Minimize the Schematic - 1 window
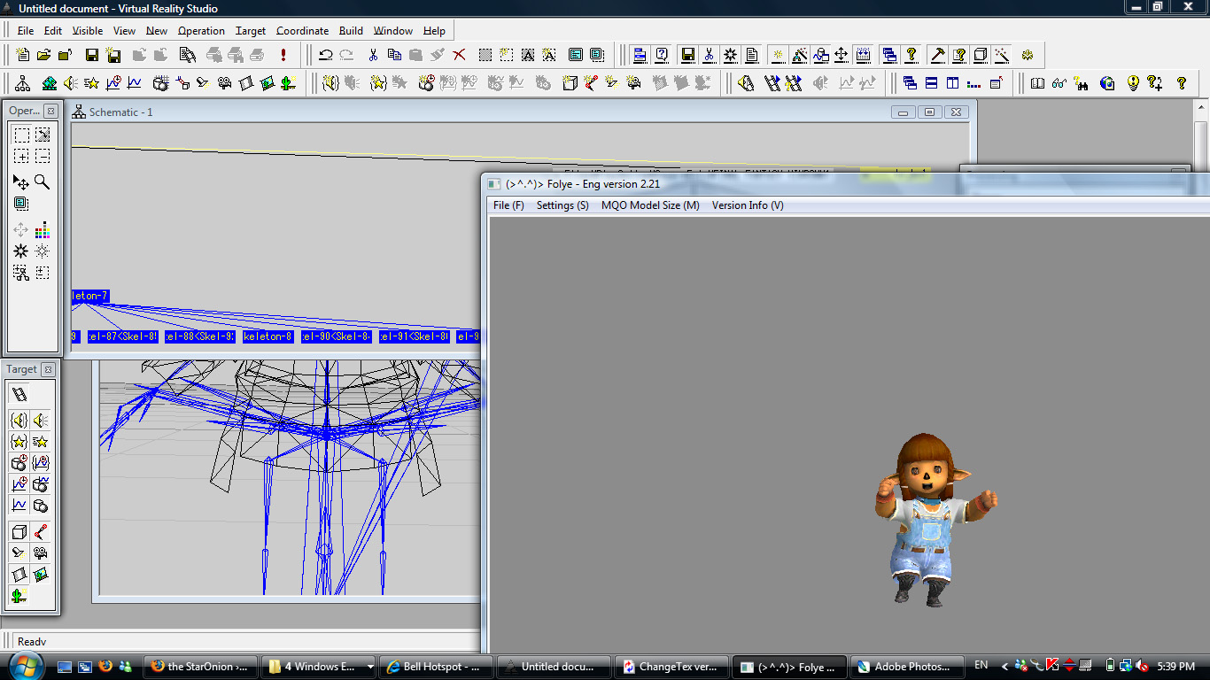 tap(904, 112)
